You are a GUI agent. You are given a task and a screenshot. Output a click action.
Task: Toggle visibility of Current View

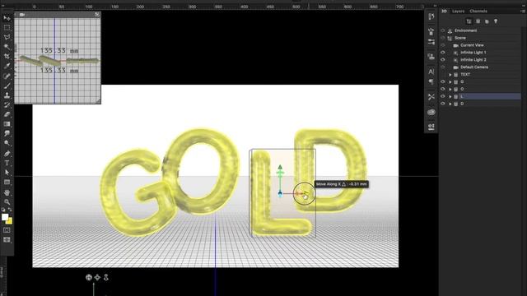[x=443, y=45]
